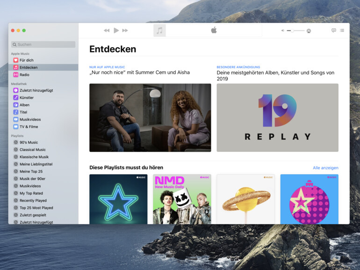The image size is (360, 270).
Task: Open the lyrics speech bubble icon
Action: pos(334,30)
